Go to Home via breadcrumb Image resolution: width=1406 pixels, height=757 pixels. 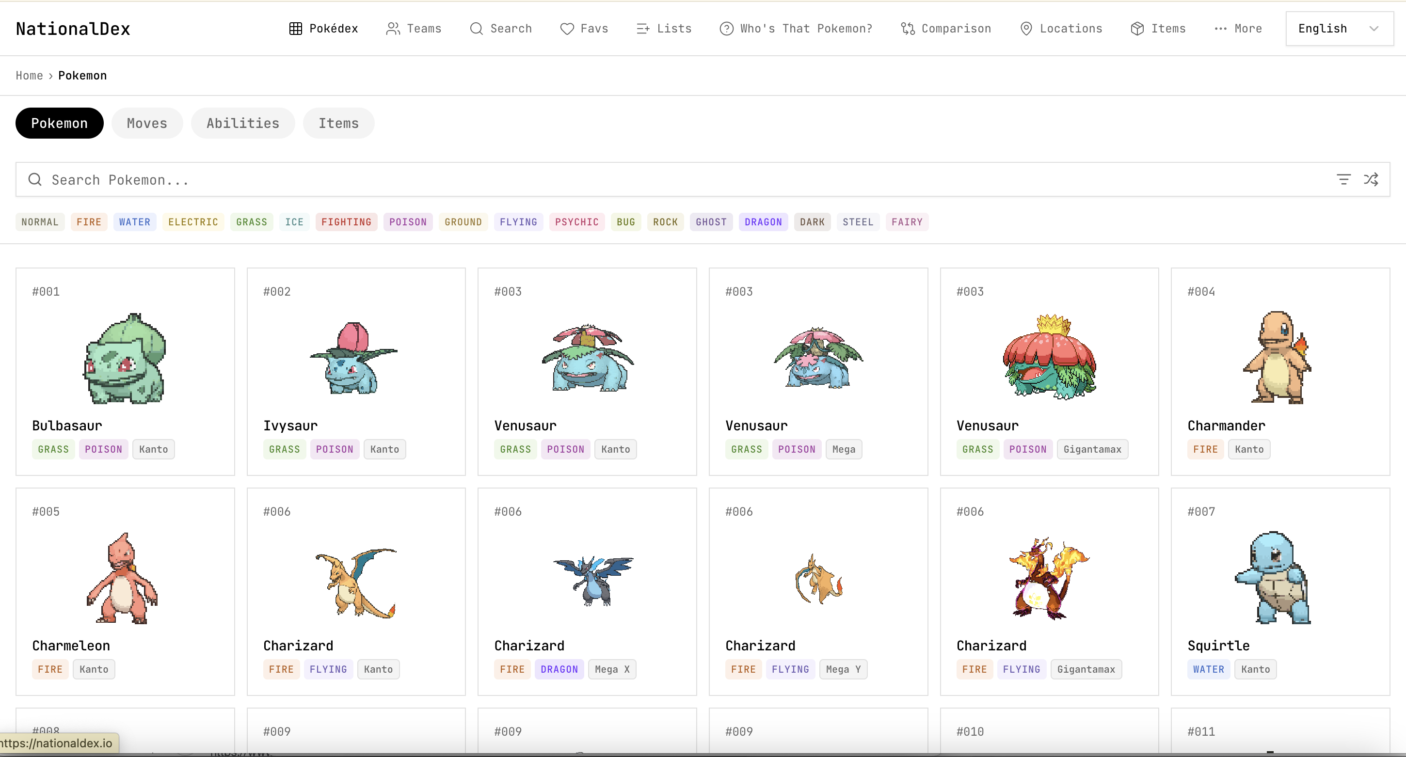[29, 75]
